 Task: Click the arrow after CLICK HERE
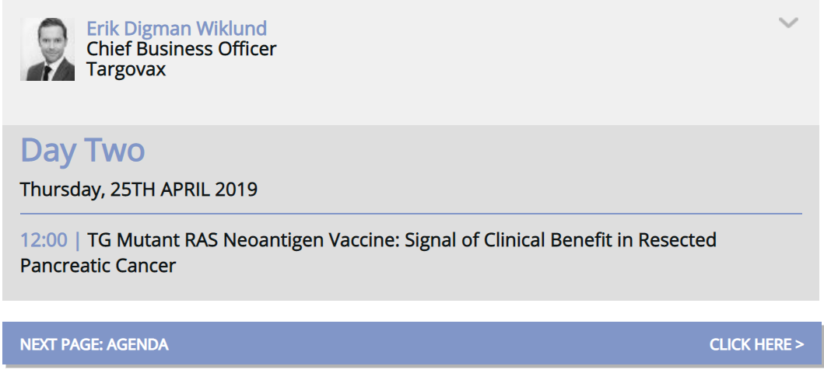[800, 345]
